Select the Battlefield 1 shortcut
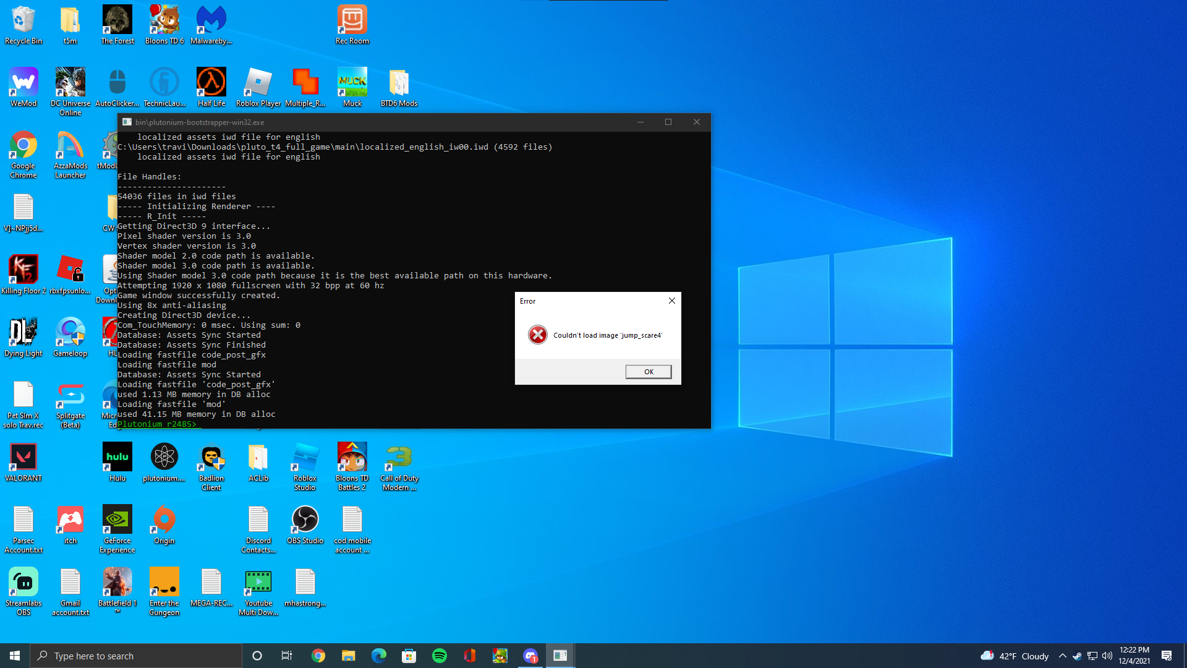The image size is (1187, 668). (x=117, y=590)
